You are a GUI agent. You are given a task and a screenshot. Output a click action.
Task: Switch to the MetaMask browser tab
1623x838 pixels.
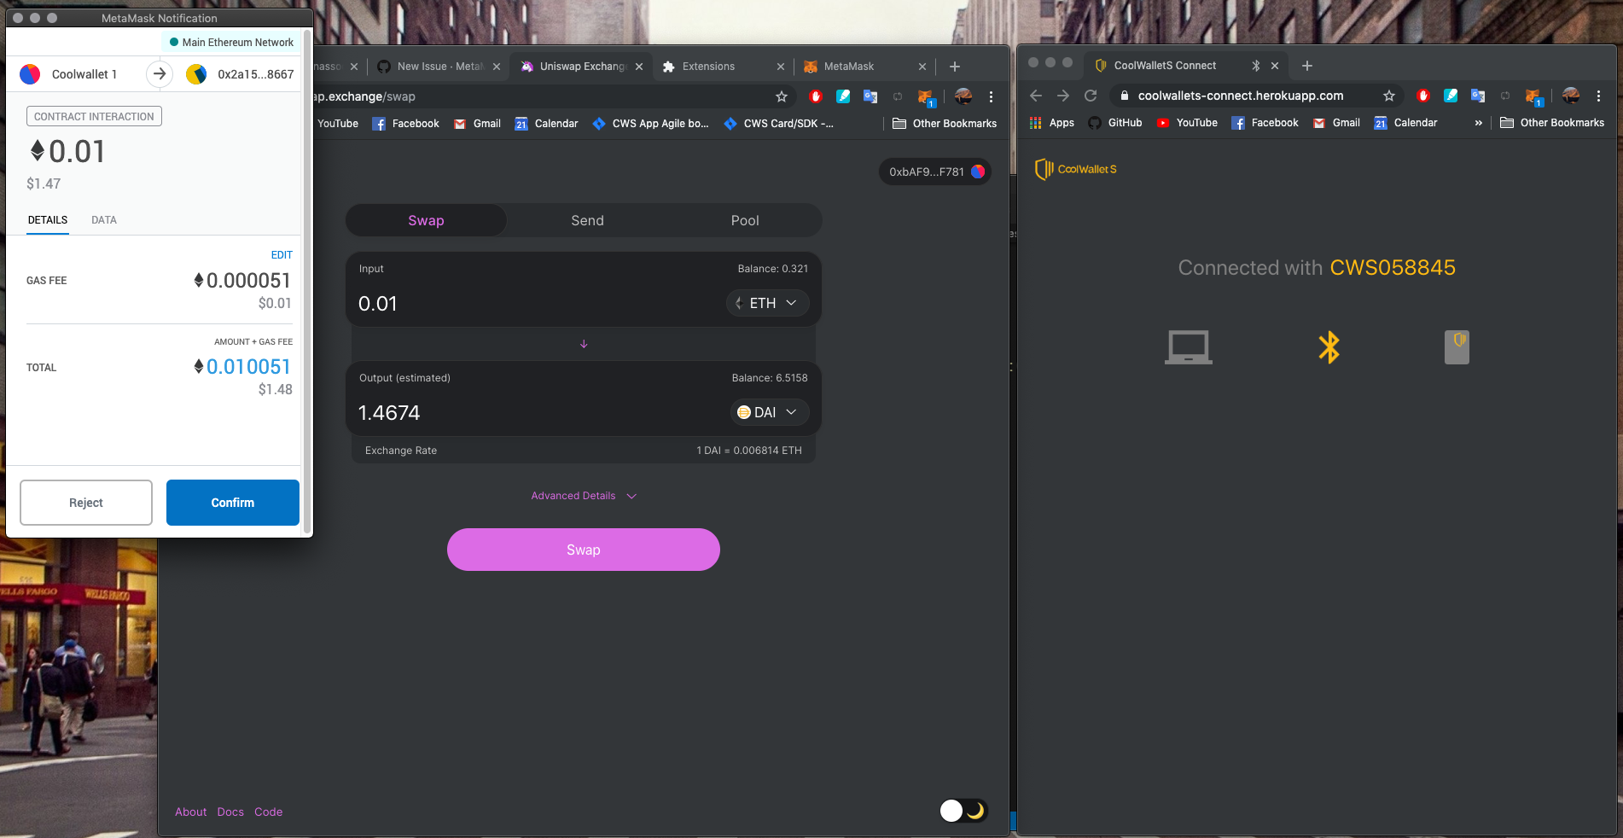pyautogui.click(x=864, y=67)
